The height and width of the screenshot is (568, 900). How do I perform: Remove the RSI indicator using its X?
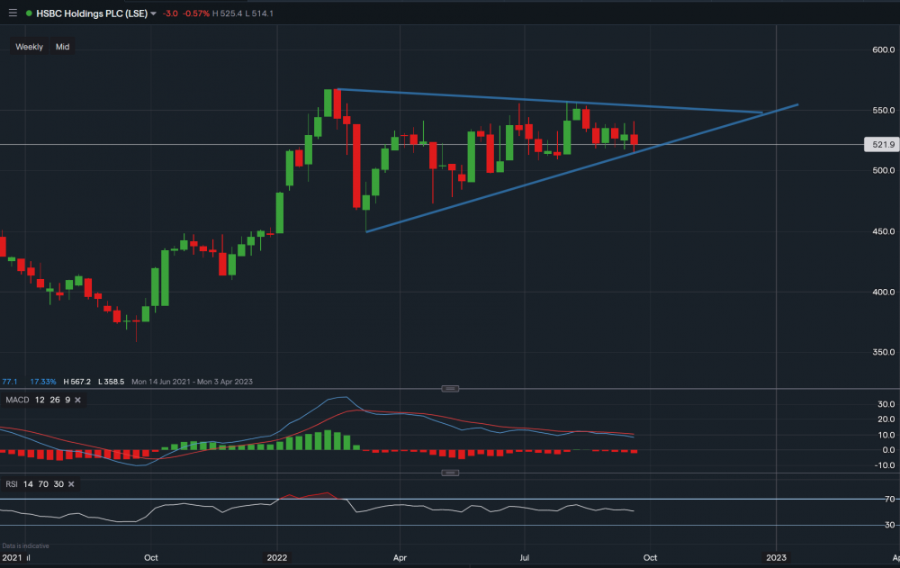pos(69,484)
